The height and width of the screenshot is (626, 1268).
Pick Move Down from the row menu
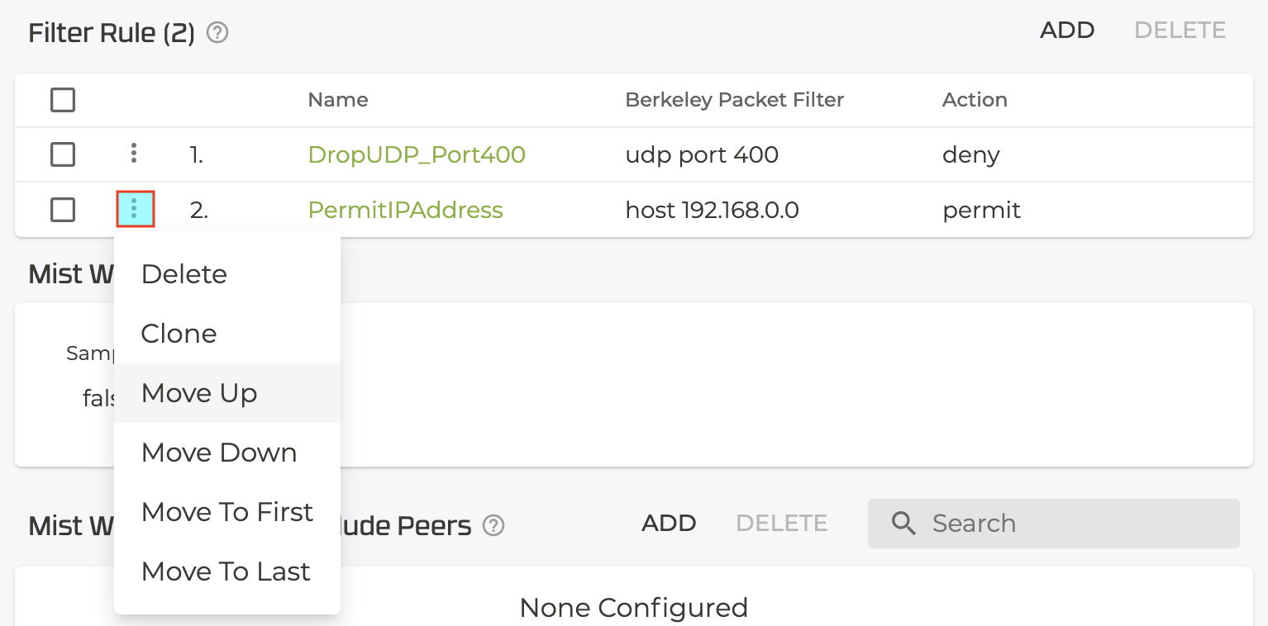(x=219, y=453)
